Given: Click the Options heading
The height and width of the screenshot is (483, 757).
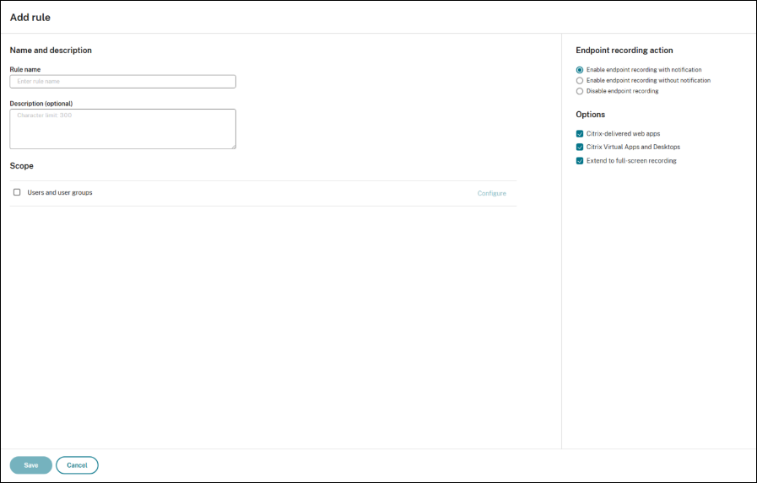Looking at the screenshot, I should 590,115.
